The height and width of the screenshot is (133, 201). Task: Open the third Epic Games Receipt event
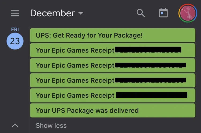[75, 80]
